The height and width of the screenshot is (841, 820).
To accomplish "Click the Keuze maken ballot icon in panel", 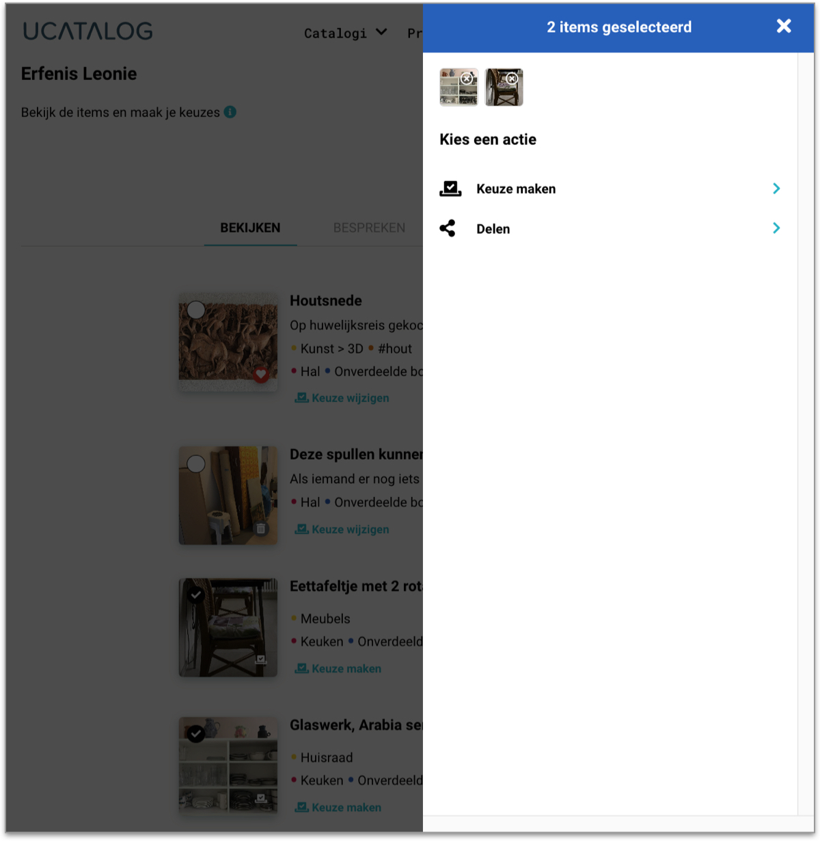I will 450,189.
